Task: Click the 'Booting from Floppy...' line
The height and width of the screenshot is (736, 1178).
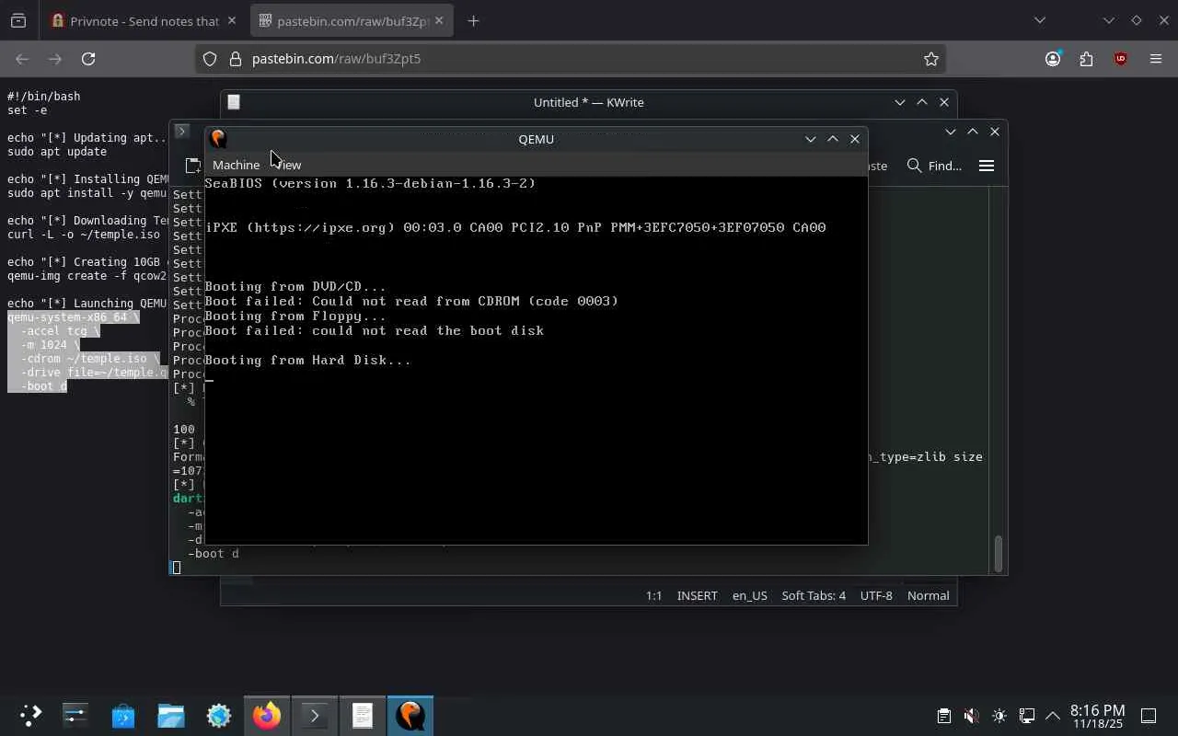Action: click(x=295, y=316)
